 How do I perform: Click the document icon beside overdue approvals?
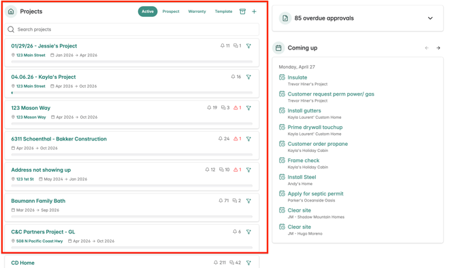click(x=285, y=18)
